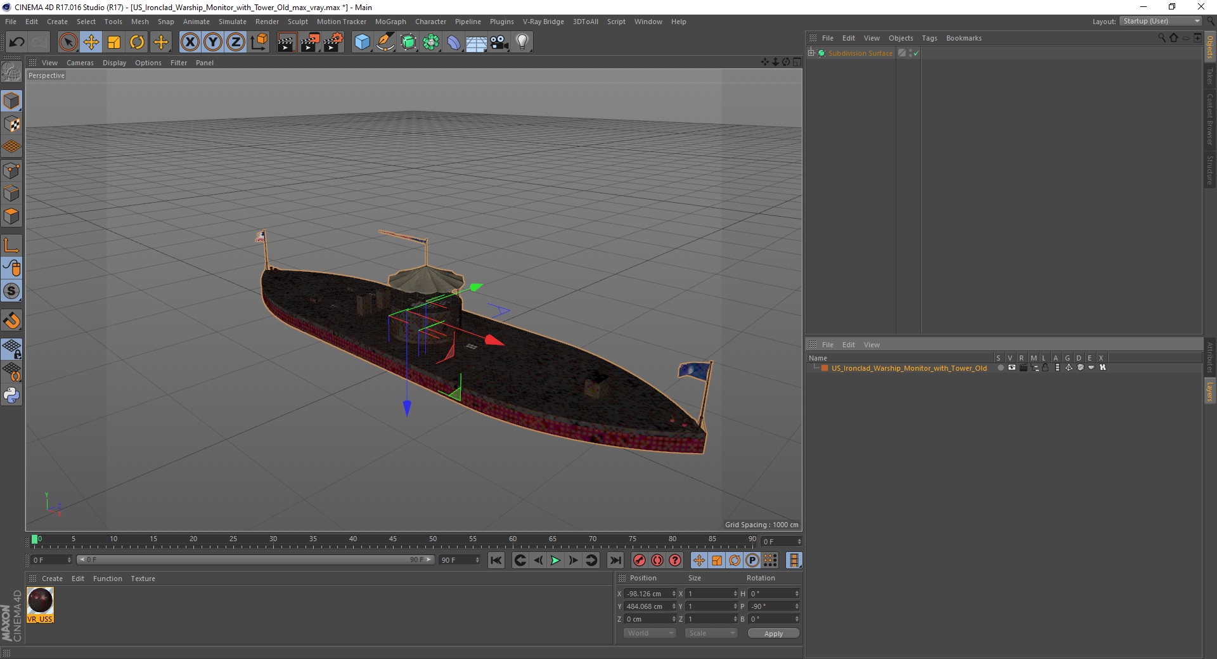Switch to Model mode
This screenshot has width=1217, height=659.
tap(11, 101)
